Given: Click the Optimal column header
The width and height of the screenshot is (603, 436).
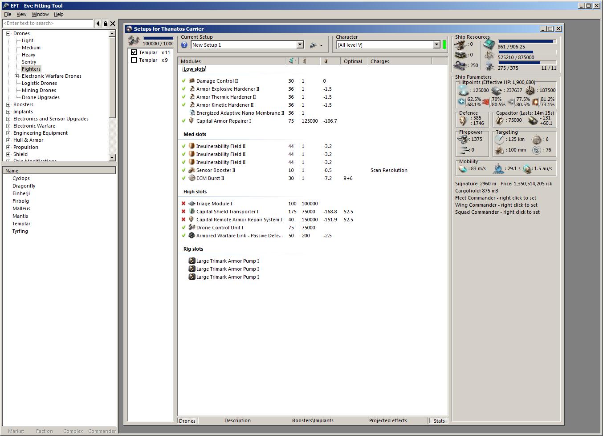Looking at the screenshot, I should pyautogui.click(x=353, y=61).
